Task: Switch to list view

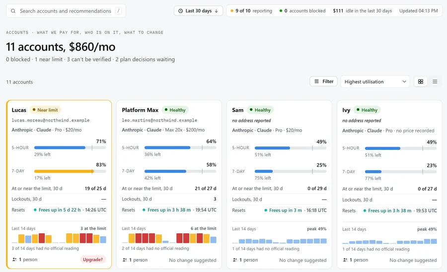Action: tap(435, 82)
